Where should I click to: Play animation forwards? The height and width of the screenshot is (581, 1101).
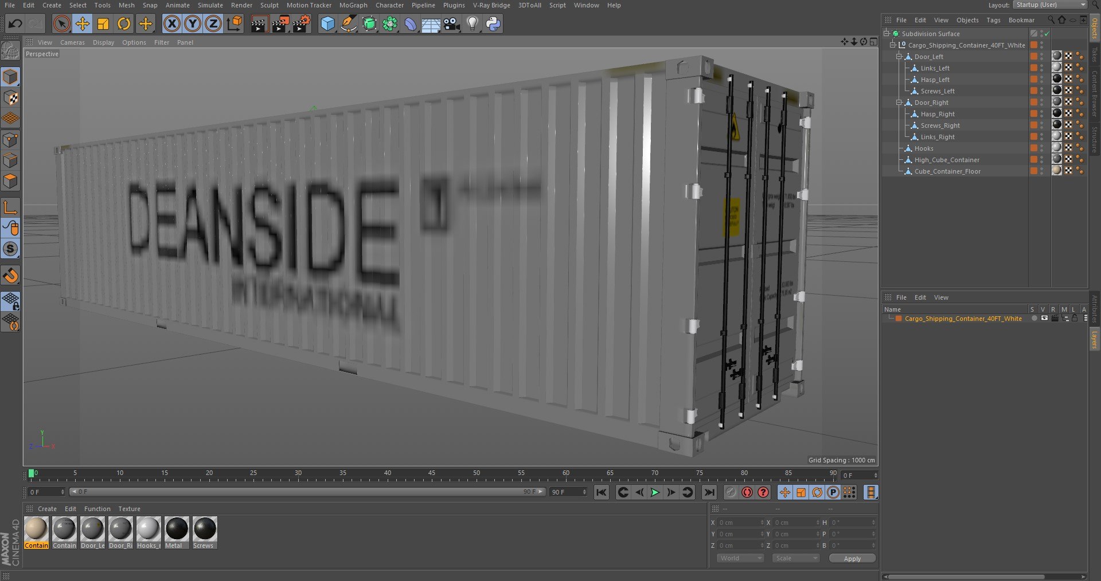click(x=655, y=492)
